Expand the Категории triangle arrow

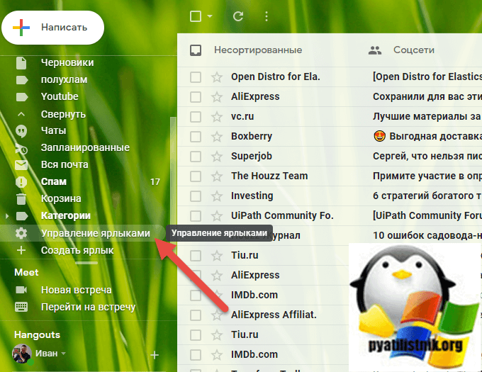[7, 216]
